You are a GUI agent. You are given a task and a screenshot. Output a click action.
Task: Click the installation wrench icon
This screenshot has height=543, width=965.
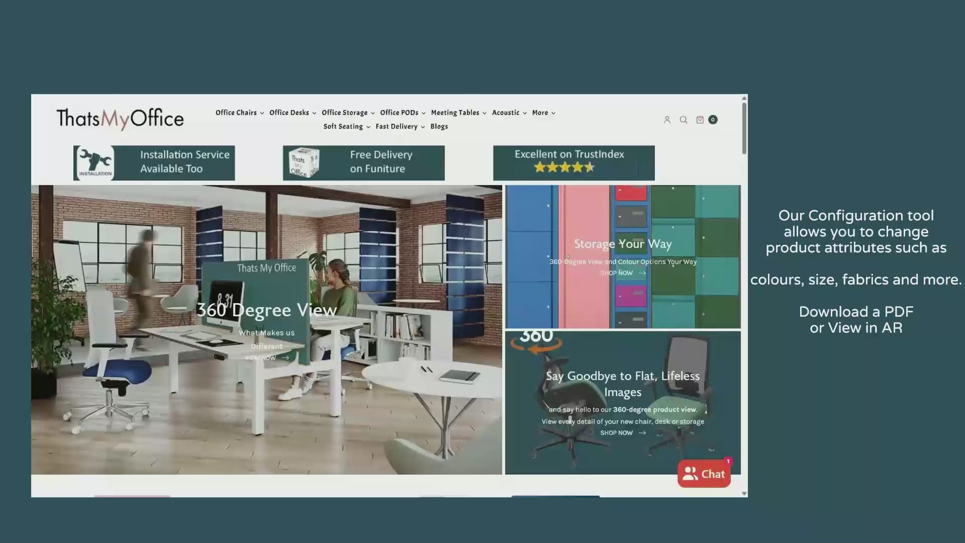(95, 163)
